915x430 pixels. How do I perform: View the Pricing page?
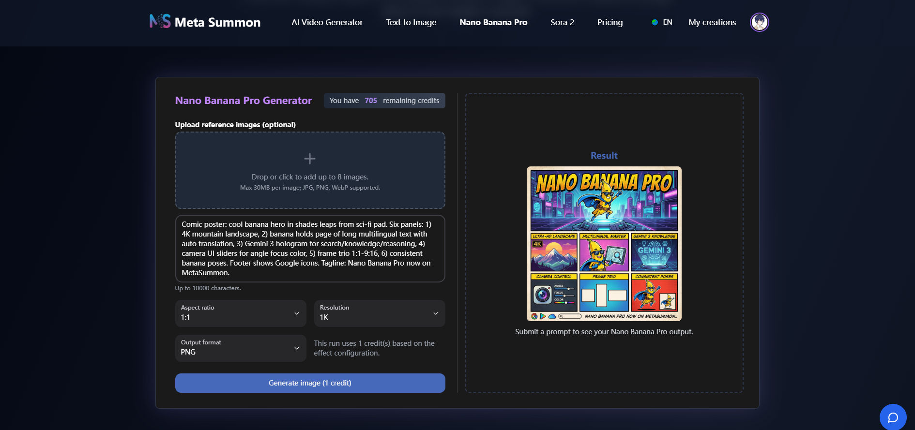pos(610,22)
